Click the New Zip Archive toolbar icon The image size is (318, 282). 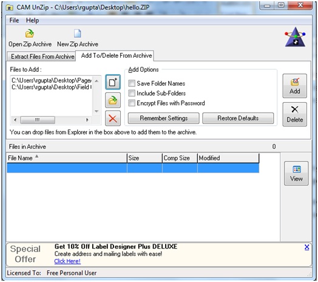[x=78, y=33]
